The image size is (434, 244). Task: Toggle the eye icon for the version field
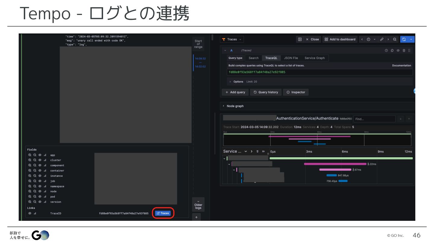(x=39, y=202)
